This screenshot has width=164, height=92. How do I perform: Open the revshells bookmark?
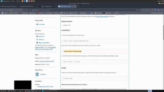pyautogui.click(x=98, y=13)
